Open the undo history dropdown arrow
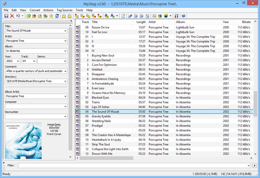Image resolution: width=260 pixels, height=178 pixels. click(x=22, y=16)
